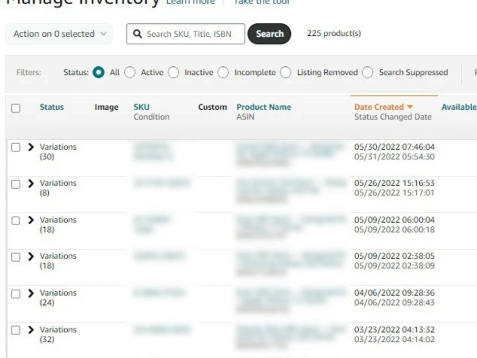The image size is (477, 358).
Task: Expand the Variations (8) row
Action: click(x=31, y=183)
